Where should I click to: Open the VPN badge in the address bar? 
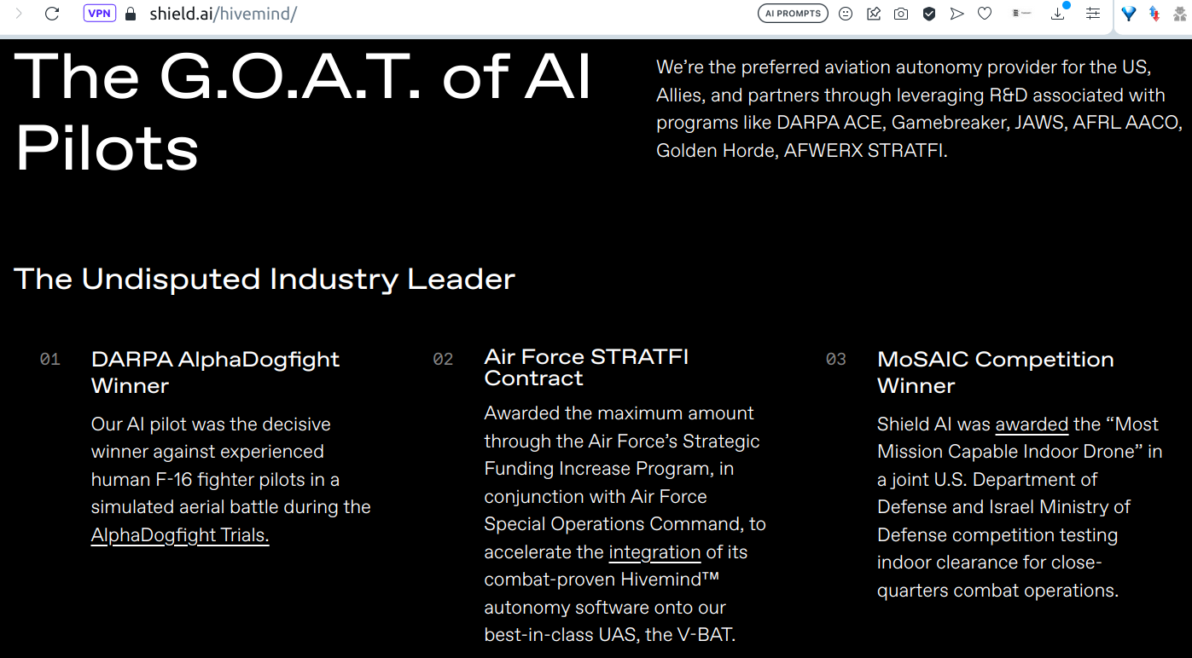click(x=99, y=14)
